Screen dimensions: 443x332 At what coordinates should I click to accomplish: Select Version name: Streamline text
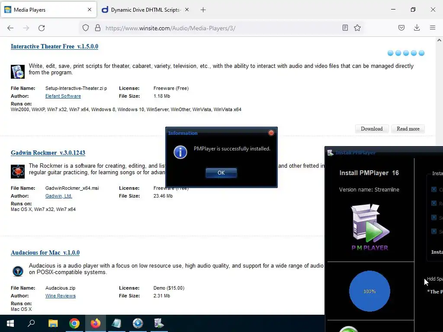(369, 190)
